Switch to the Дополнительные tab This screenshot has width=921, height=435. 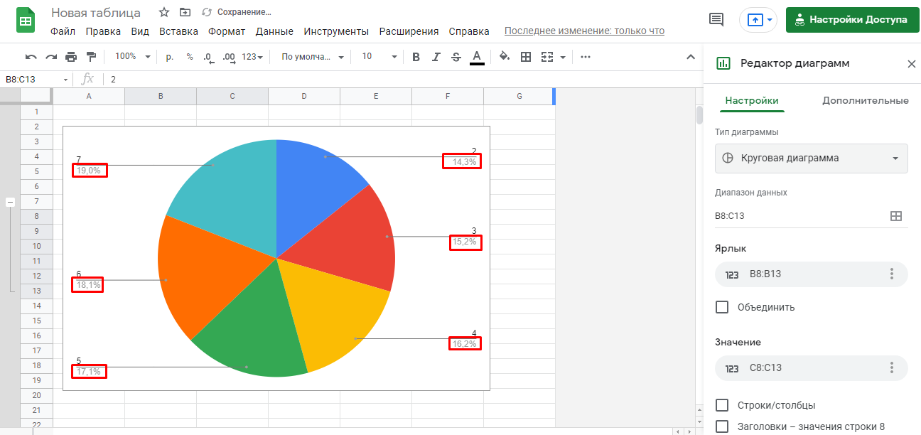(x=865, y=101)
